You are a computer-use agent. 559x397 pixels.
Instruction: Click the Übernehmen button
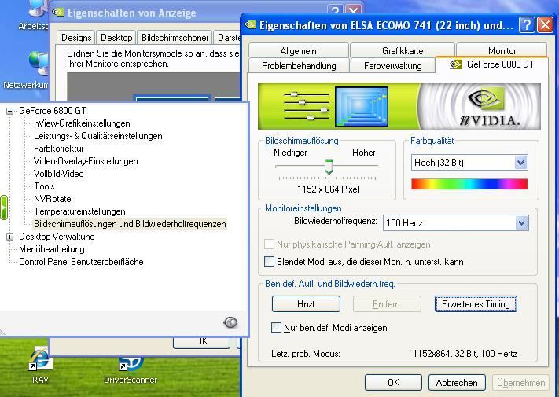520,382
